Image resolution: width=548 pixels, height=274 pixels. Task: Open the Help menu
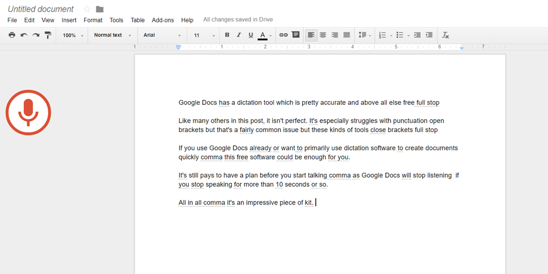pyautogui.click(x=187, y=20)
